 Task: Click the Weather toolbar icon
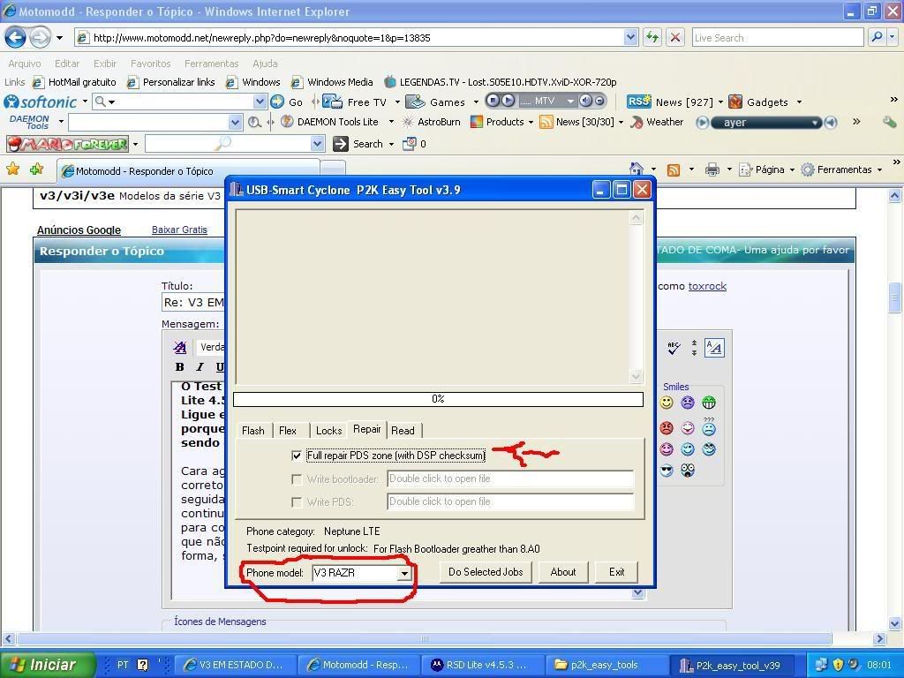pos(637,122)
